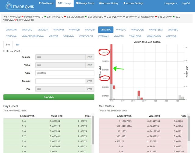Select the VIVA/STEEM market

point(156,30)
